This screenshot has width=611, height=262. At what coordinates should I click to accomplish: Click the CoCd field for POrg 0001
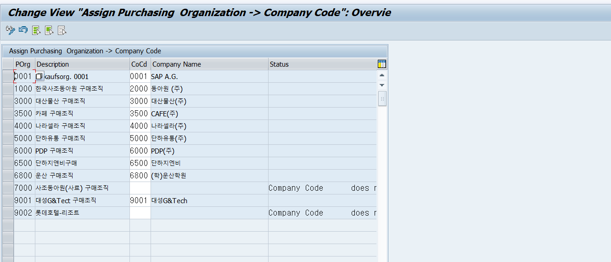coord(140,76)
